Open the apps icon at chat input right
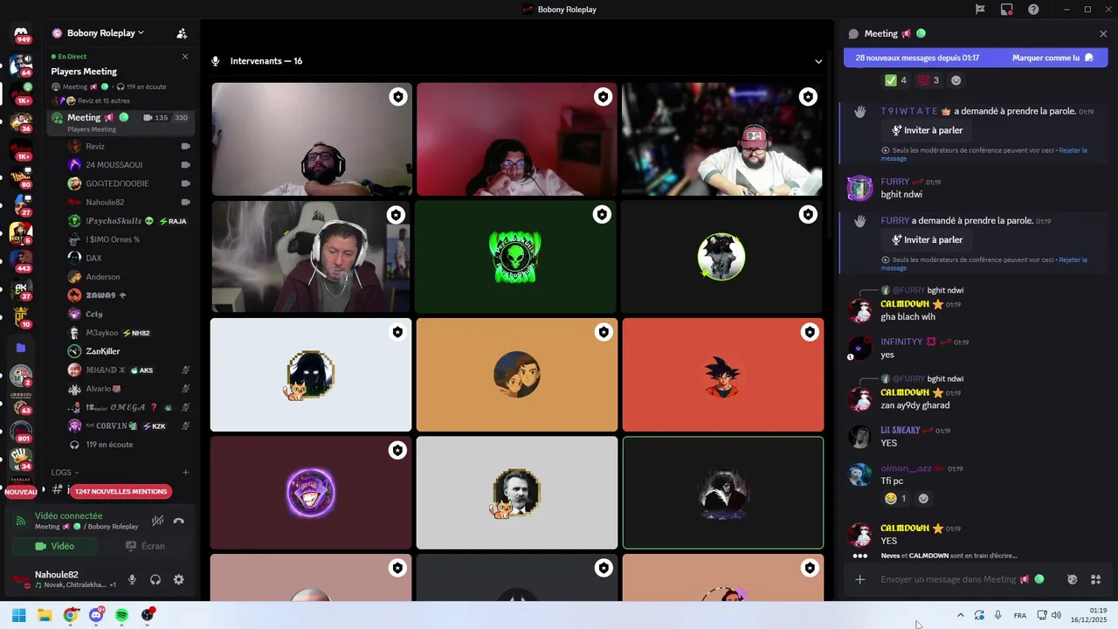 click(x=1096, y=579)
